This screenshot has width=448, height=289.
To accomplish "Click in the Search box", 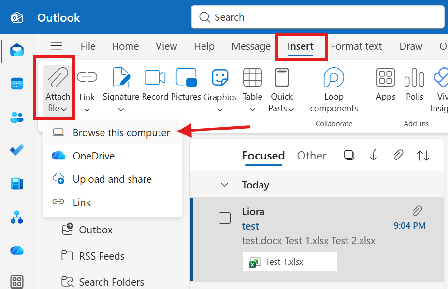I will coord(318,17).
